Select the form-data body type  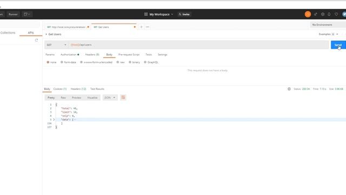(68, 62)
